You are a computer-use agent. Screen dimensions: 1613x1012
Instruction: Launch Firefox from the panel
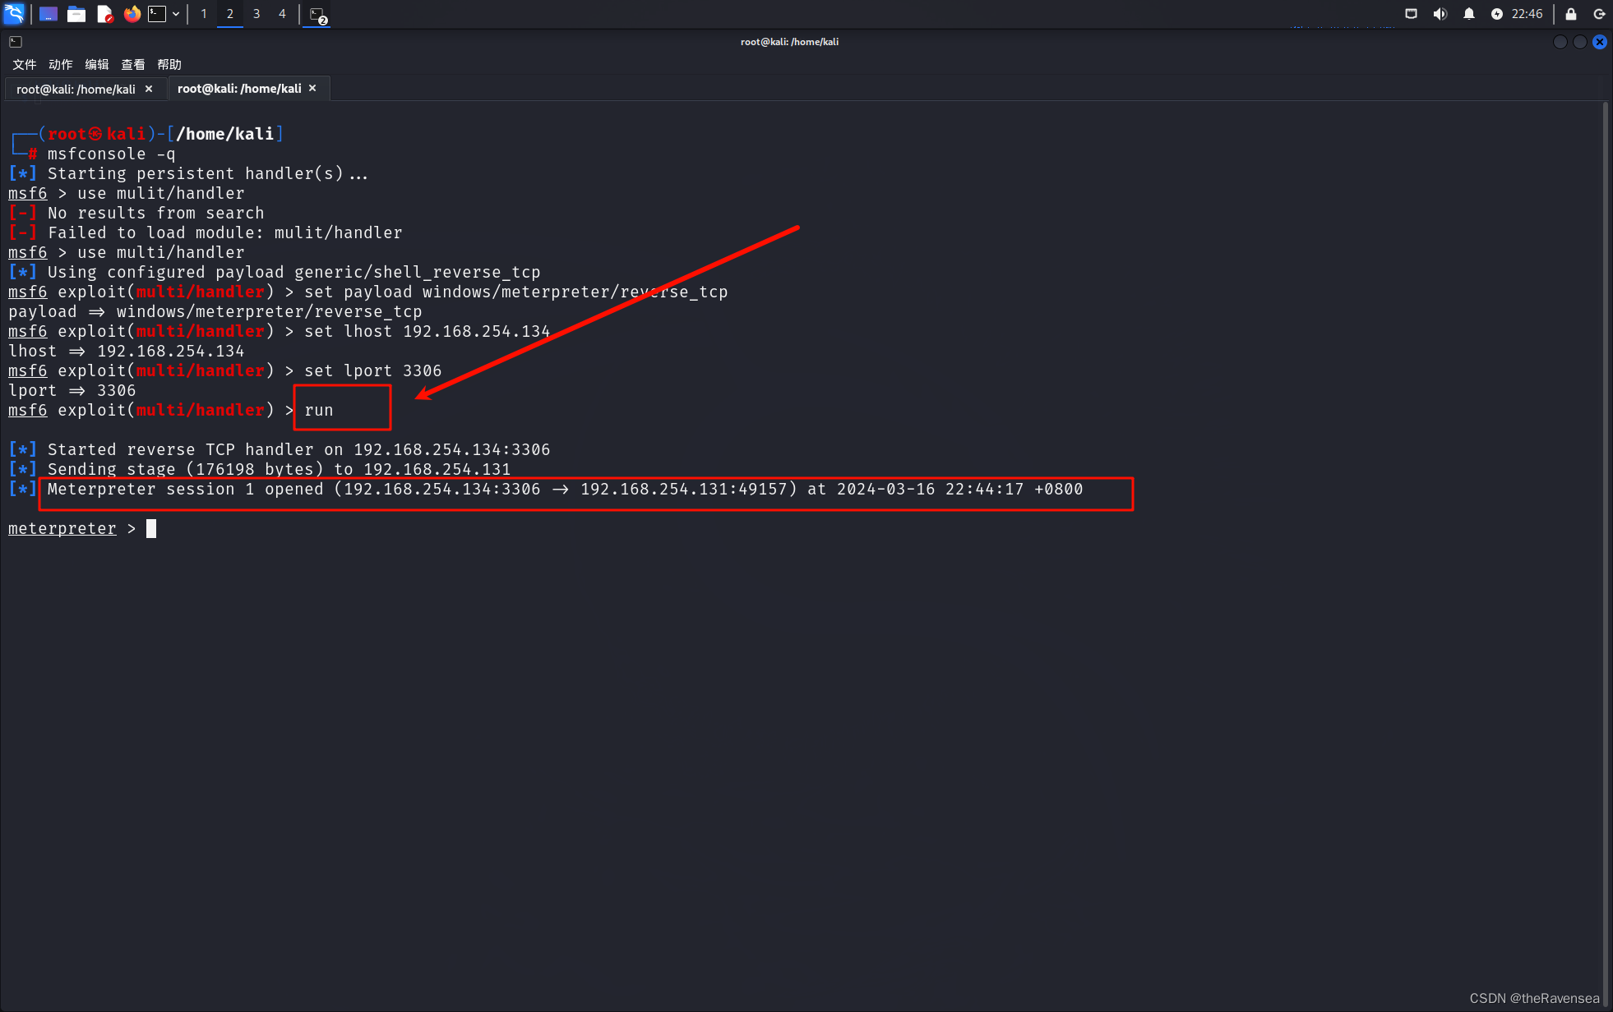[132, 14]
